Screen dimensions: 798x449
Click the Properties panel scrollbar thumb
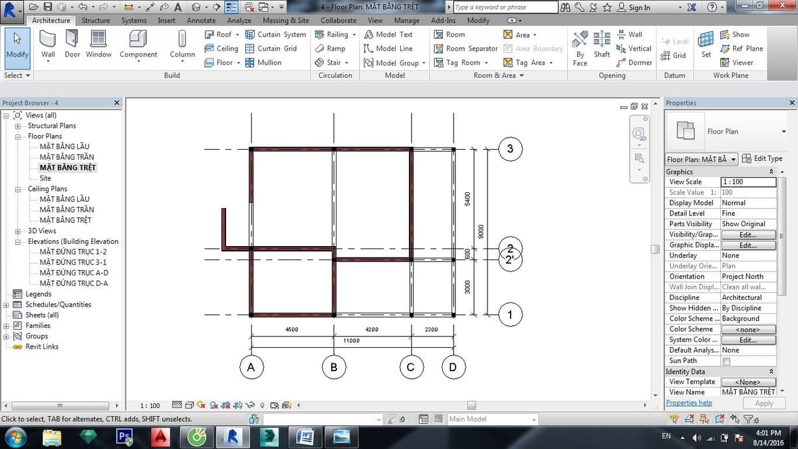782,237
